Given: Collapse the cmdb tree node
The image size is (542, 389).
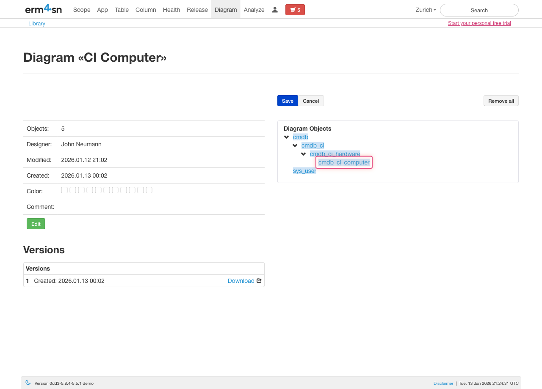Looking at the screenshot, I should pyautogui.click(x=287, y=137).
